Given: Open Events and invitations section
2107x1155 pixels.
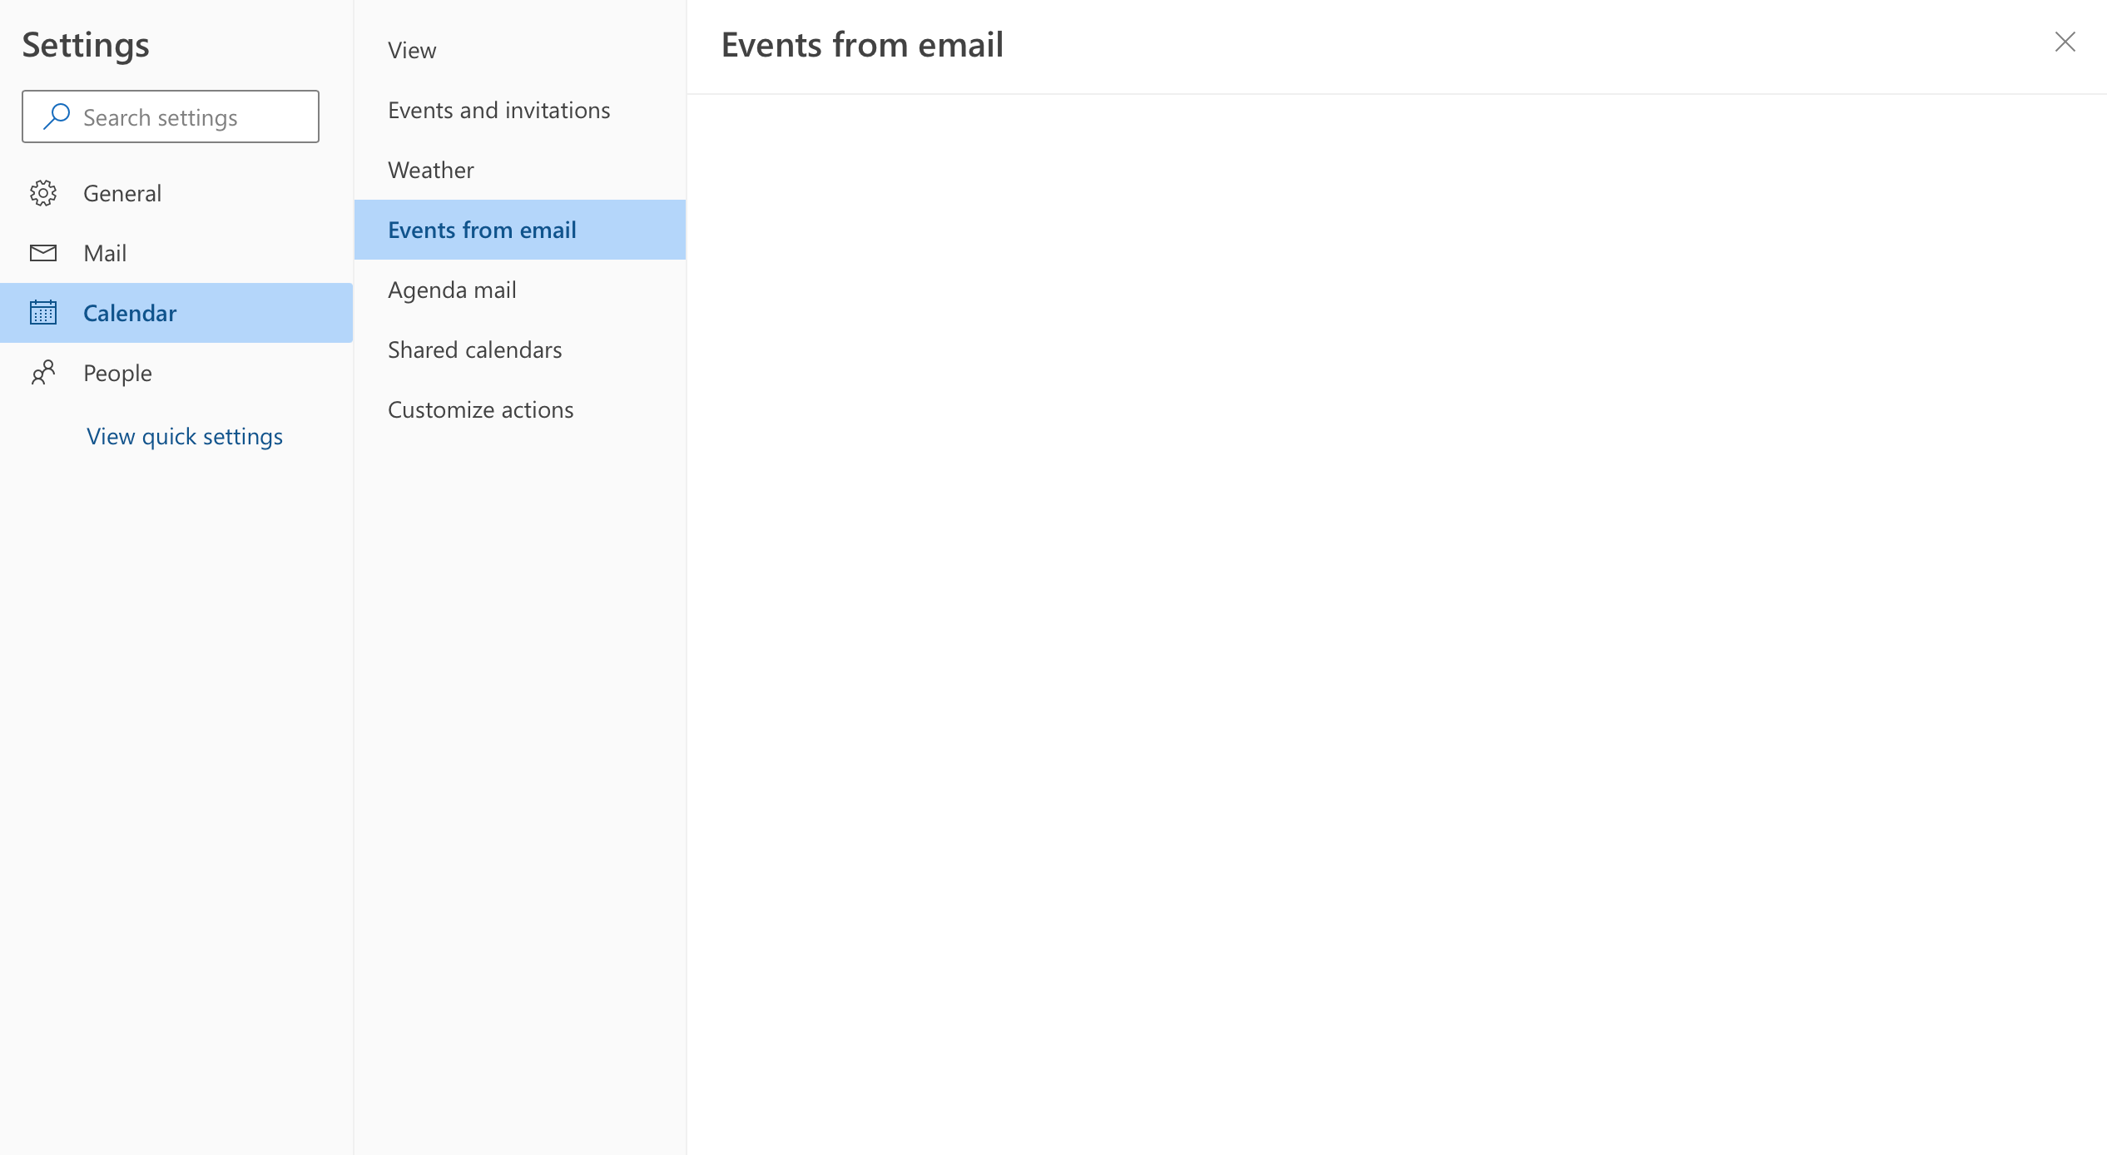Looking at the screenshot, I should click(x=520, y=110).
